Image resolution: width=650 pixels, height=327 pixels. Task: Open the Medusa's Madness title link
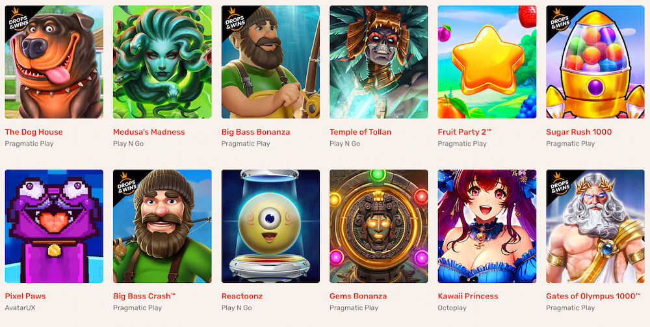tap(149, 132)
